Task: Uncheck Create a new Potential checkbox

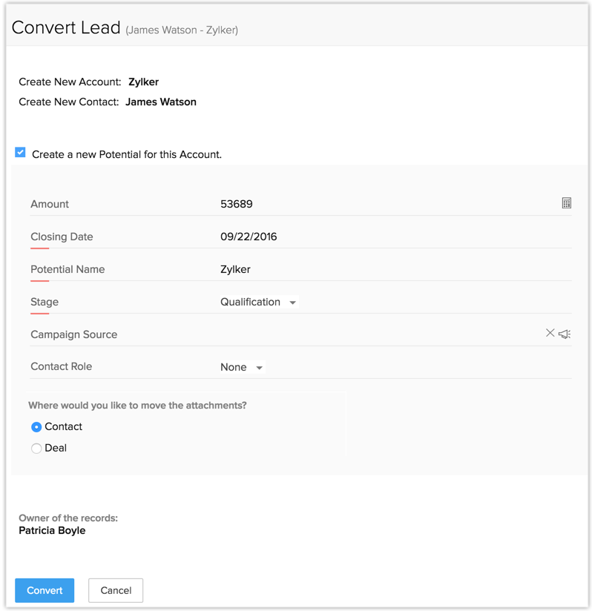Action: point(20,153)
